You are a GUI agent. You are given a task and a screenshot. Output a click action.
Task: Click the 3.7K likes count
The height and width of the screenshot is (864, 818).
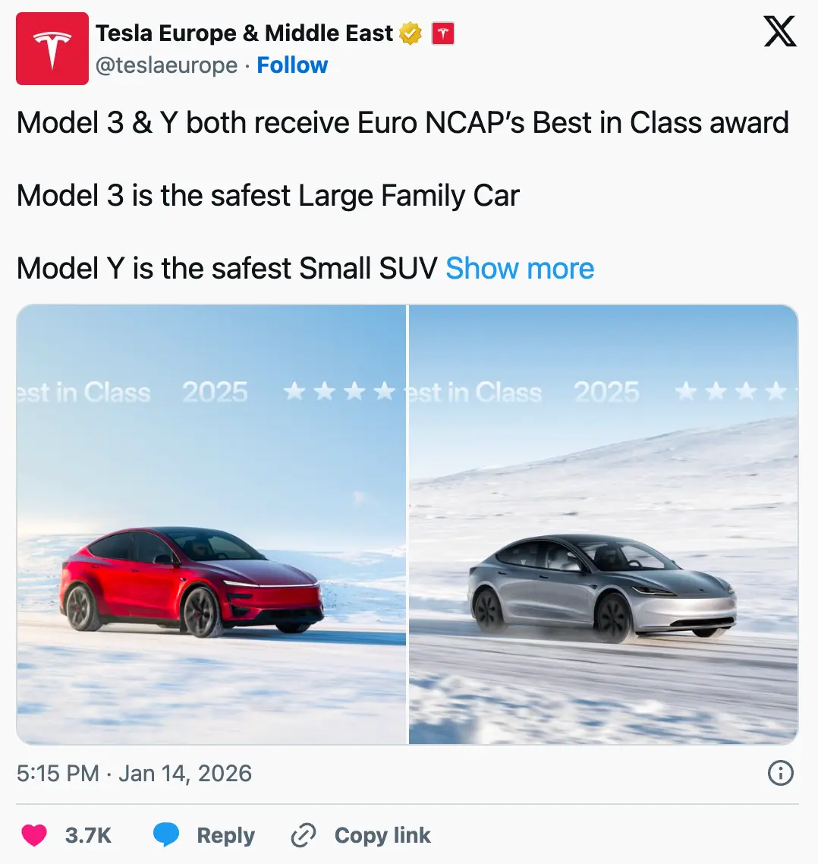click(x=88, y=835)
